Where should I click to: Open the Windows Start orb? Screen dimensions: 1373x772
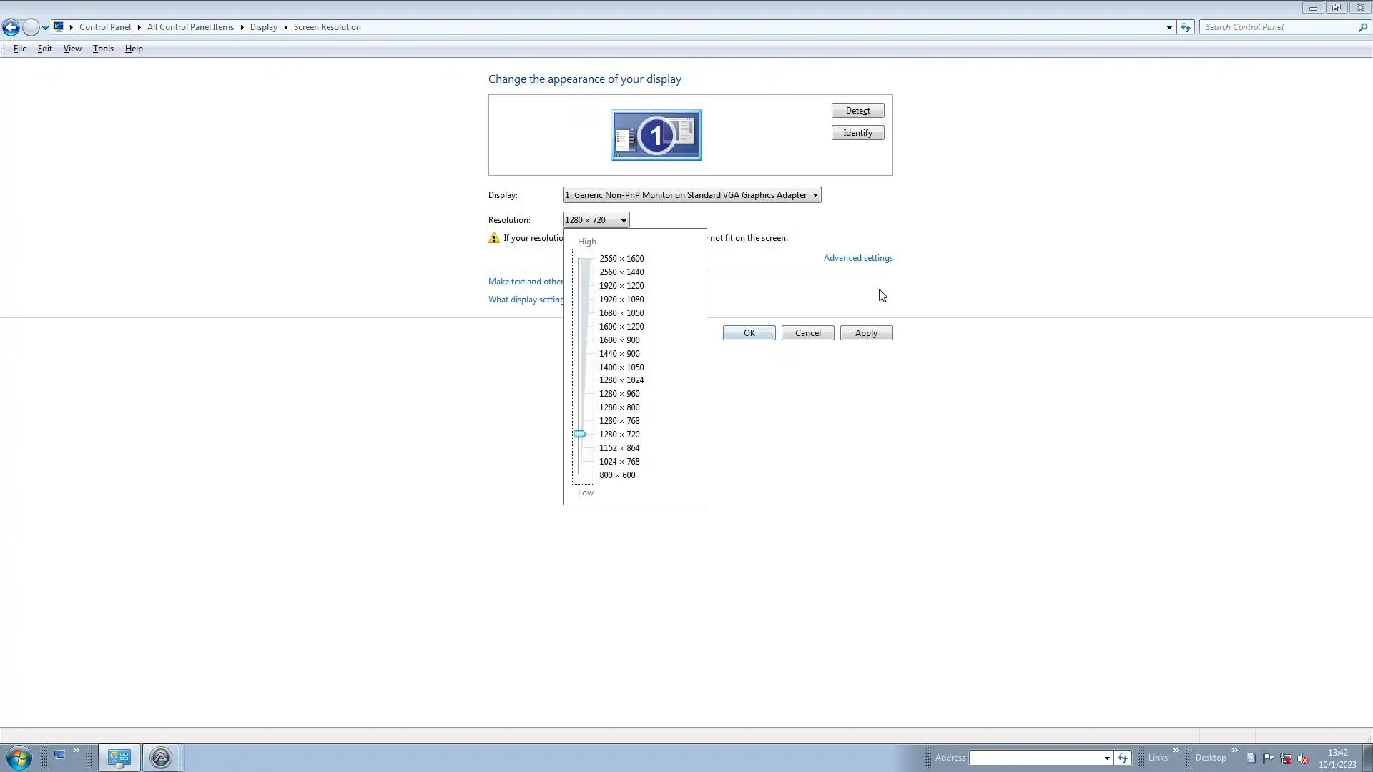point(19,758)
